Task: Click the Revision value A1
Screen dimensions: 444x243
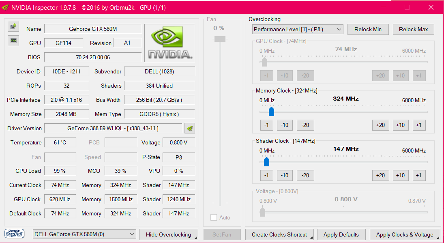Action: pyautogui.click(x=127, y=43)
